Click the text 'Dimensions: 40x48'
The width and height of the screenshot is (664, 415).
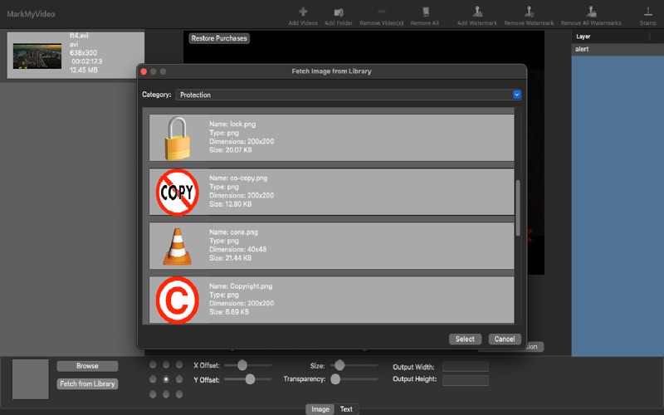[237, 250]
